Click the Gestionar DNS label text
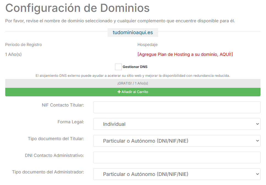266x185 pixels. 135,67
